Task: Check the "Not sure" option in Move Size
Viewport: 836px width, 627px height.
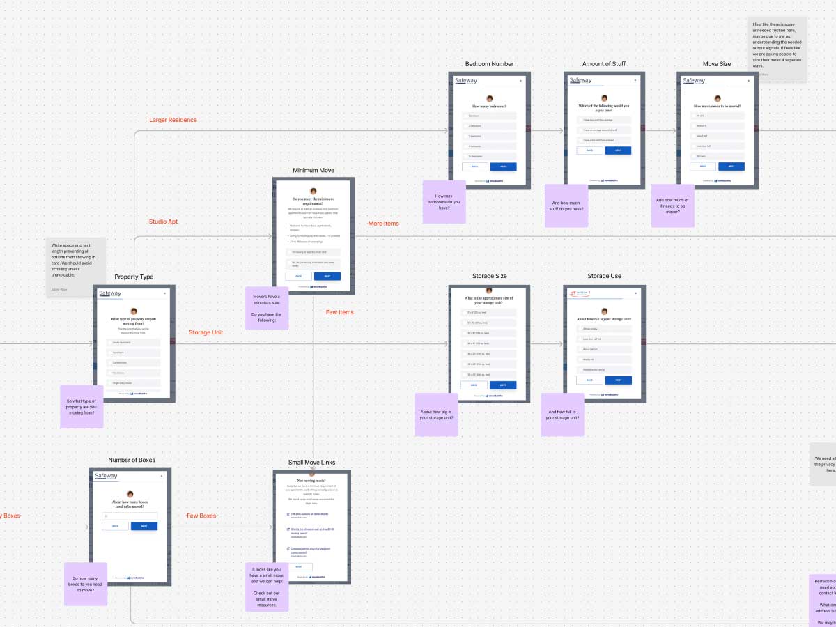Action: [717, 156]
